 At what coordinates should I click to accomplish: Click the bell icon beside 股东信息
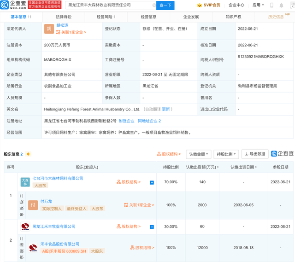pos(29,154)
